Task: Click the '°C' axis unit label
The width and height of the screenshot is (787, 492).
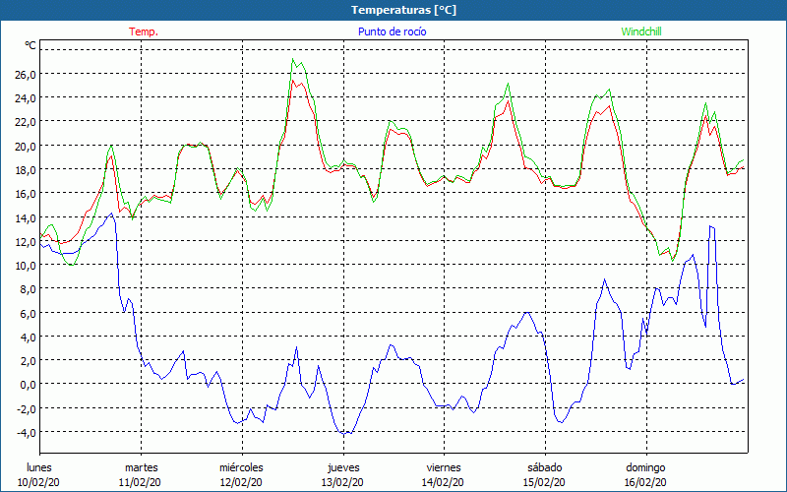Action: pyautogui.click(x=30, y=45)
